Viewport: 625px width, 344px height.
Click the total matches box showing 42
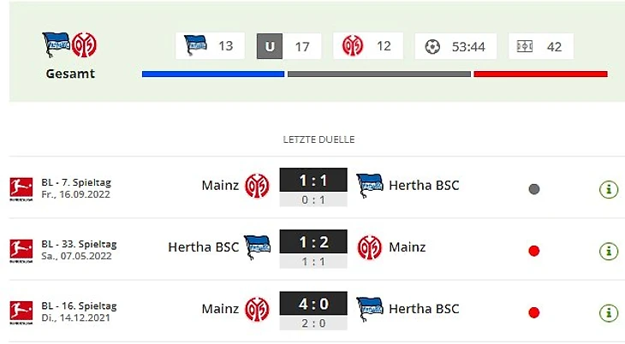pos(540,46)
